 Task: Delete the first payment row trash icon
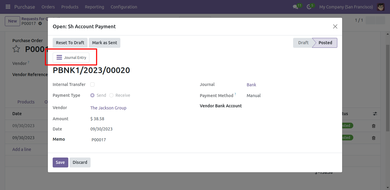click(373, 126)
